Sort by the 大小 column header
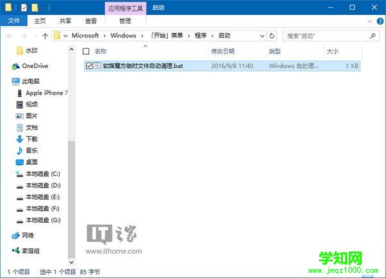The image size is (386, 278). point(333,51)
